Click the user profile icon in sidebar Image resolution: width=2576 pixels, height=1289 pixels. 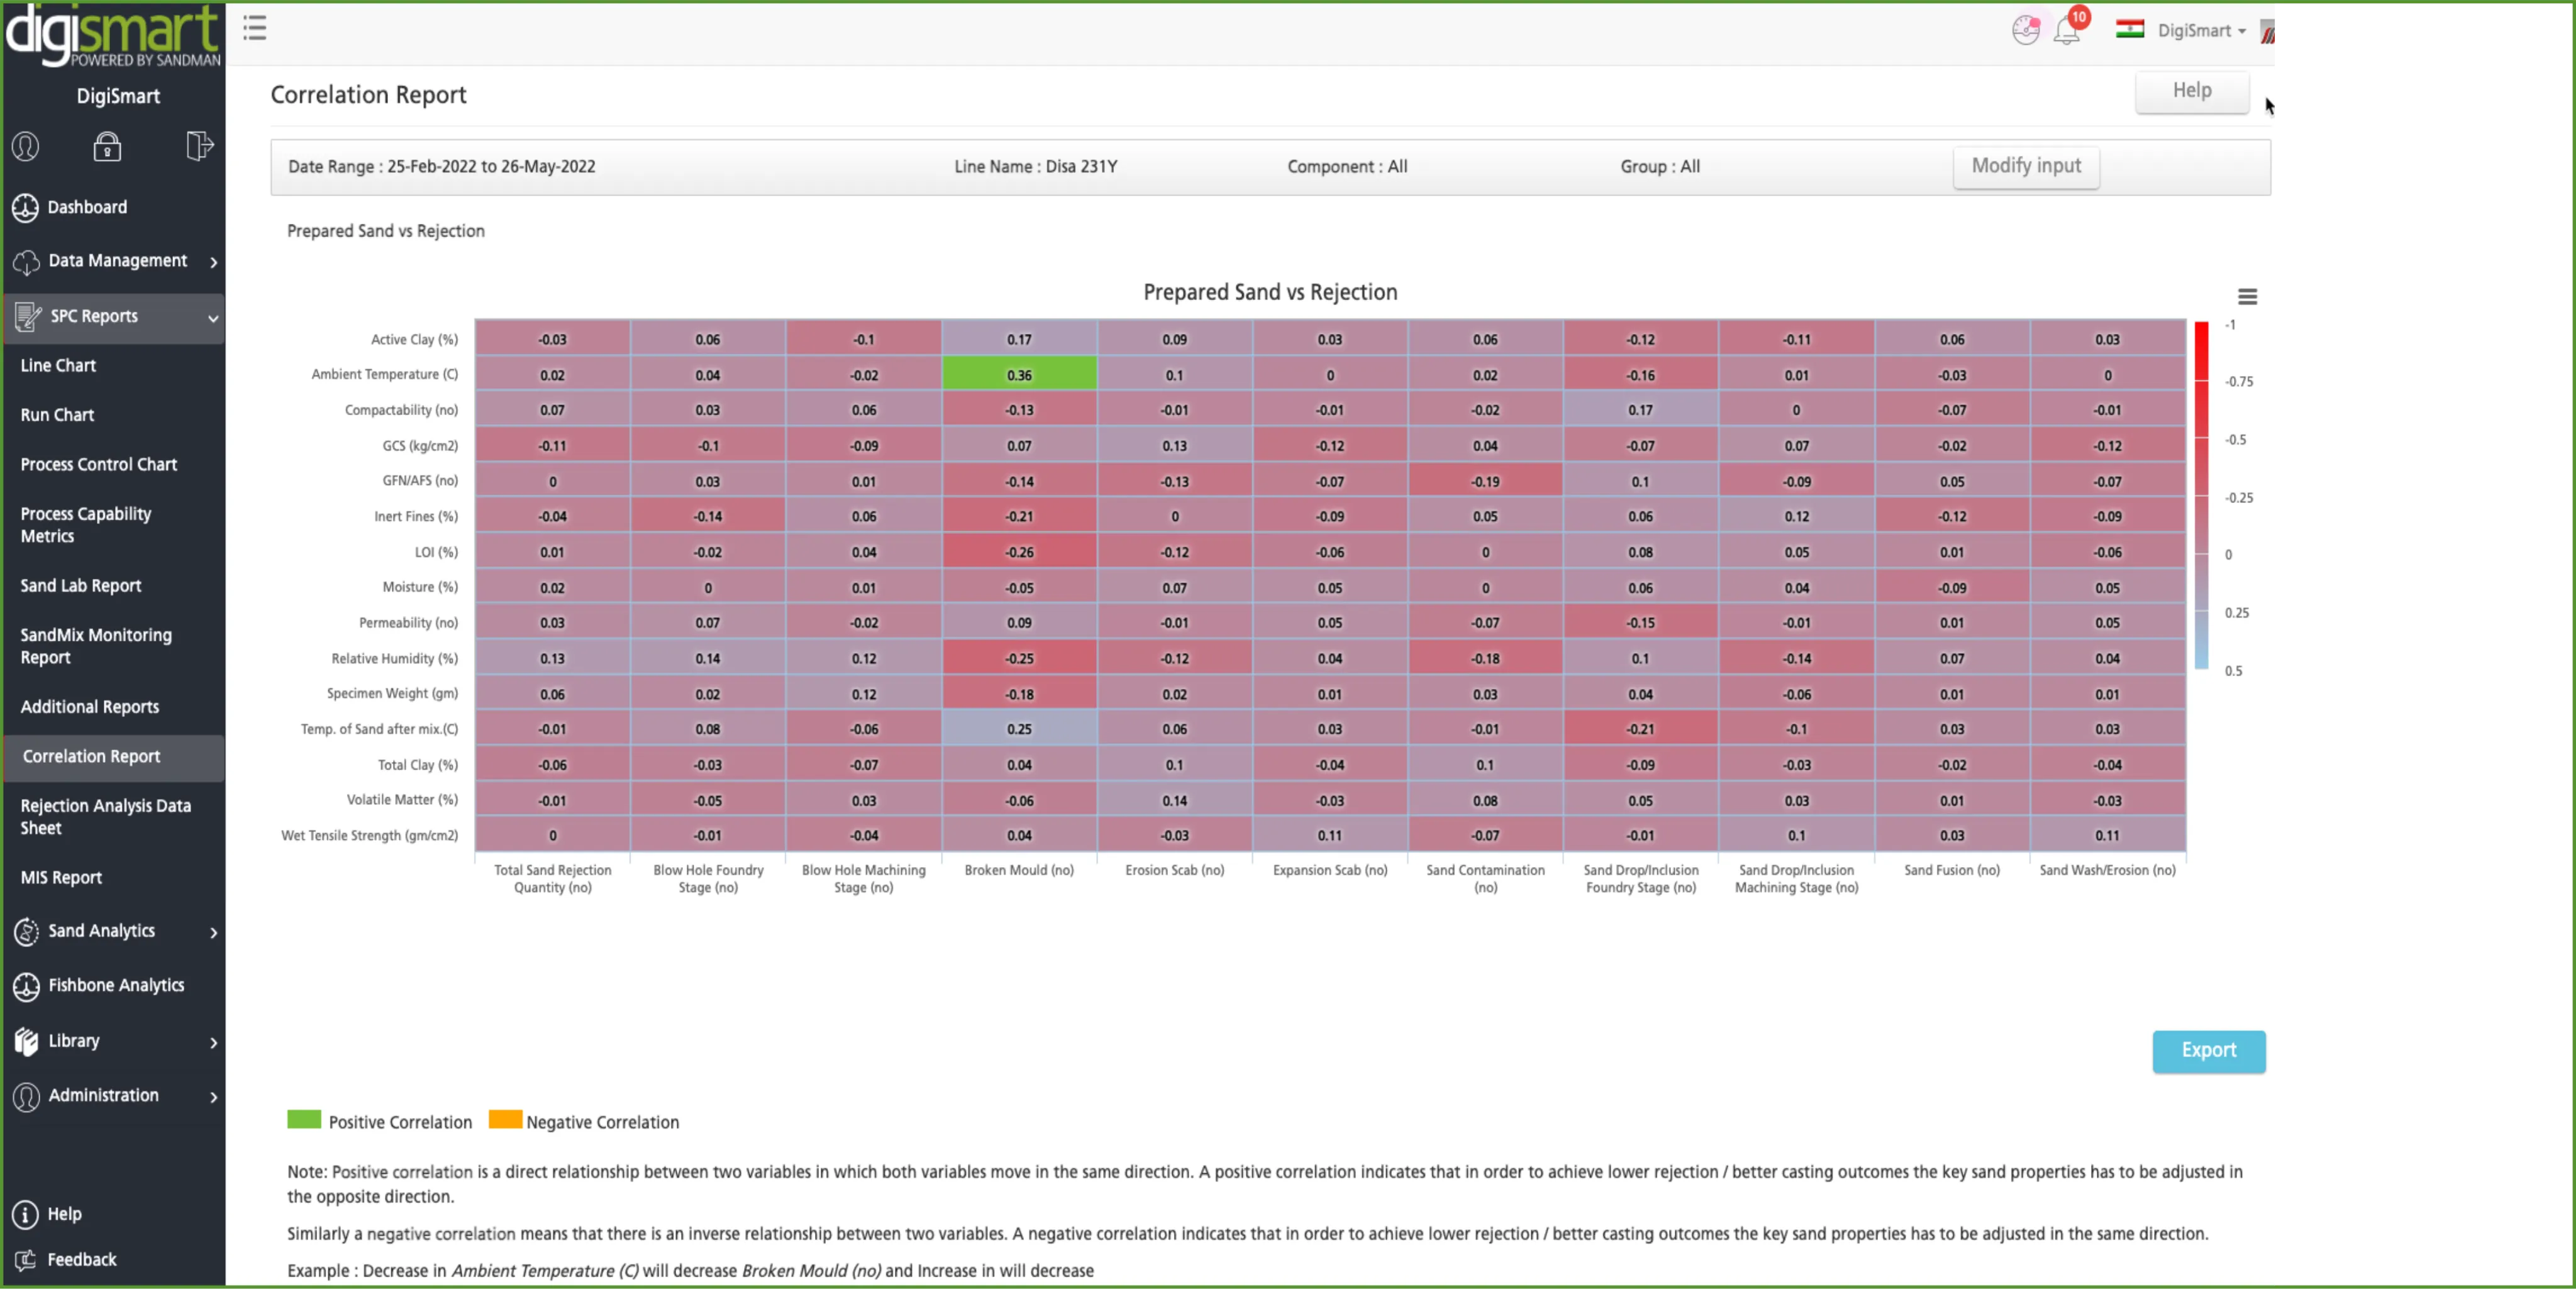(26, 147)
